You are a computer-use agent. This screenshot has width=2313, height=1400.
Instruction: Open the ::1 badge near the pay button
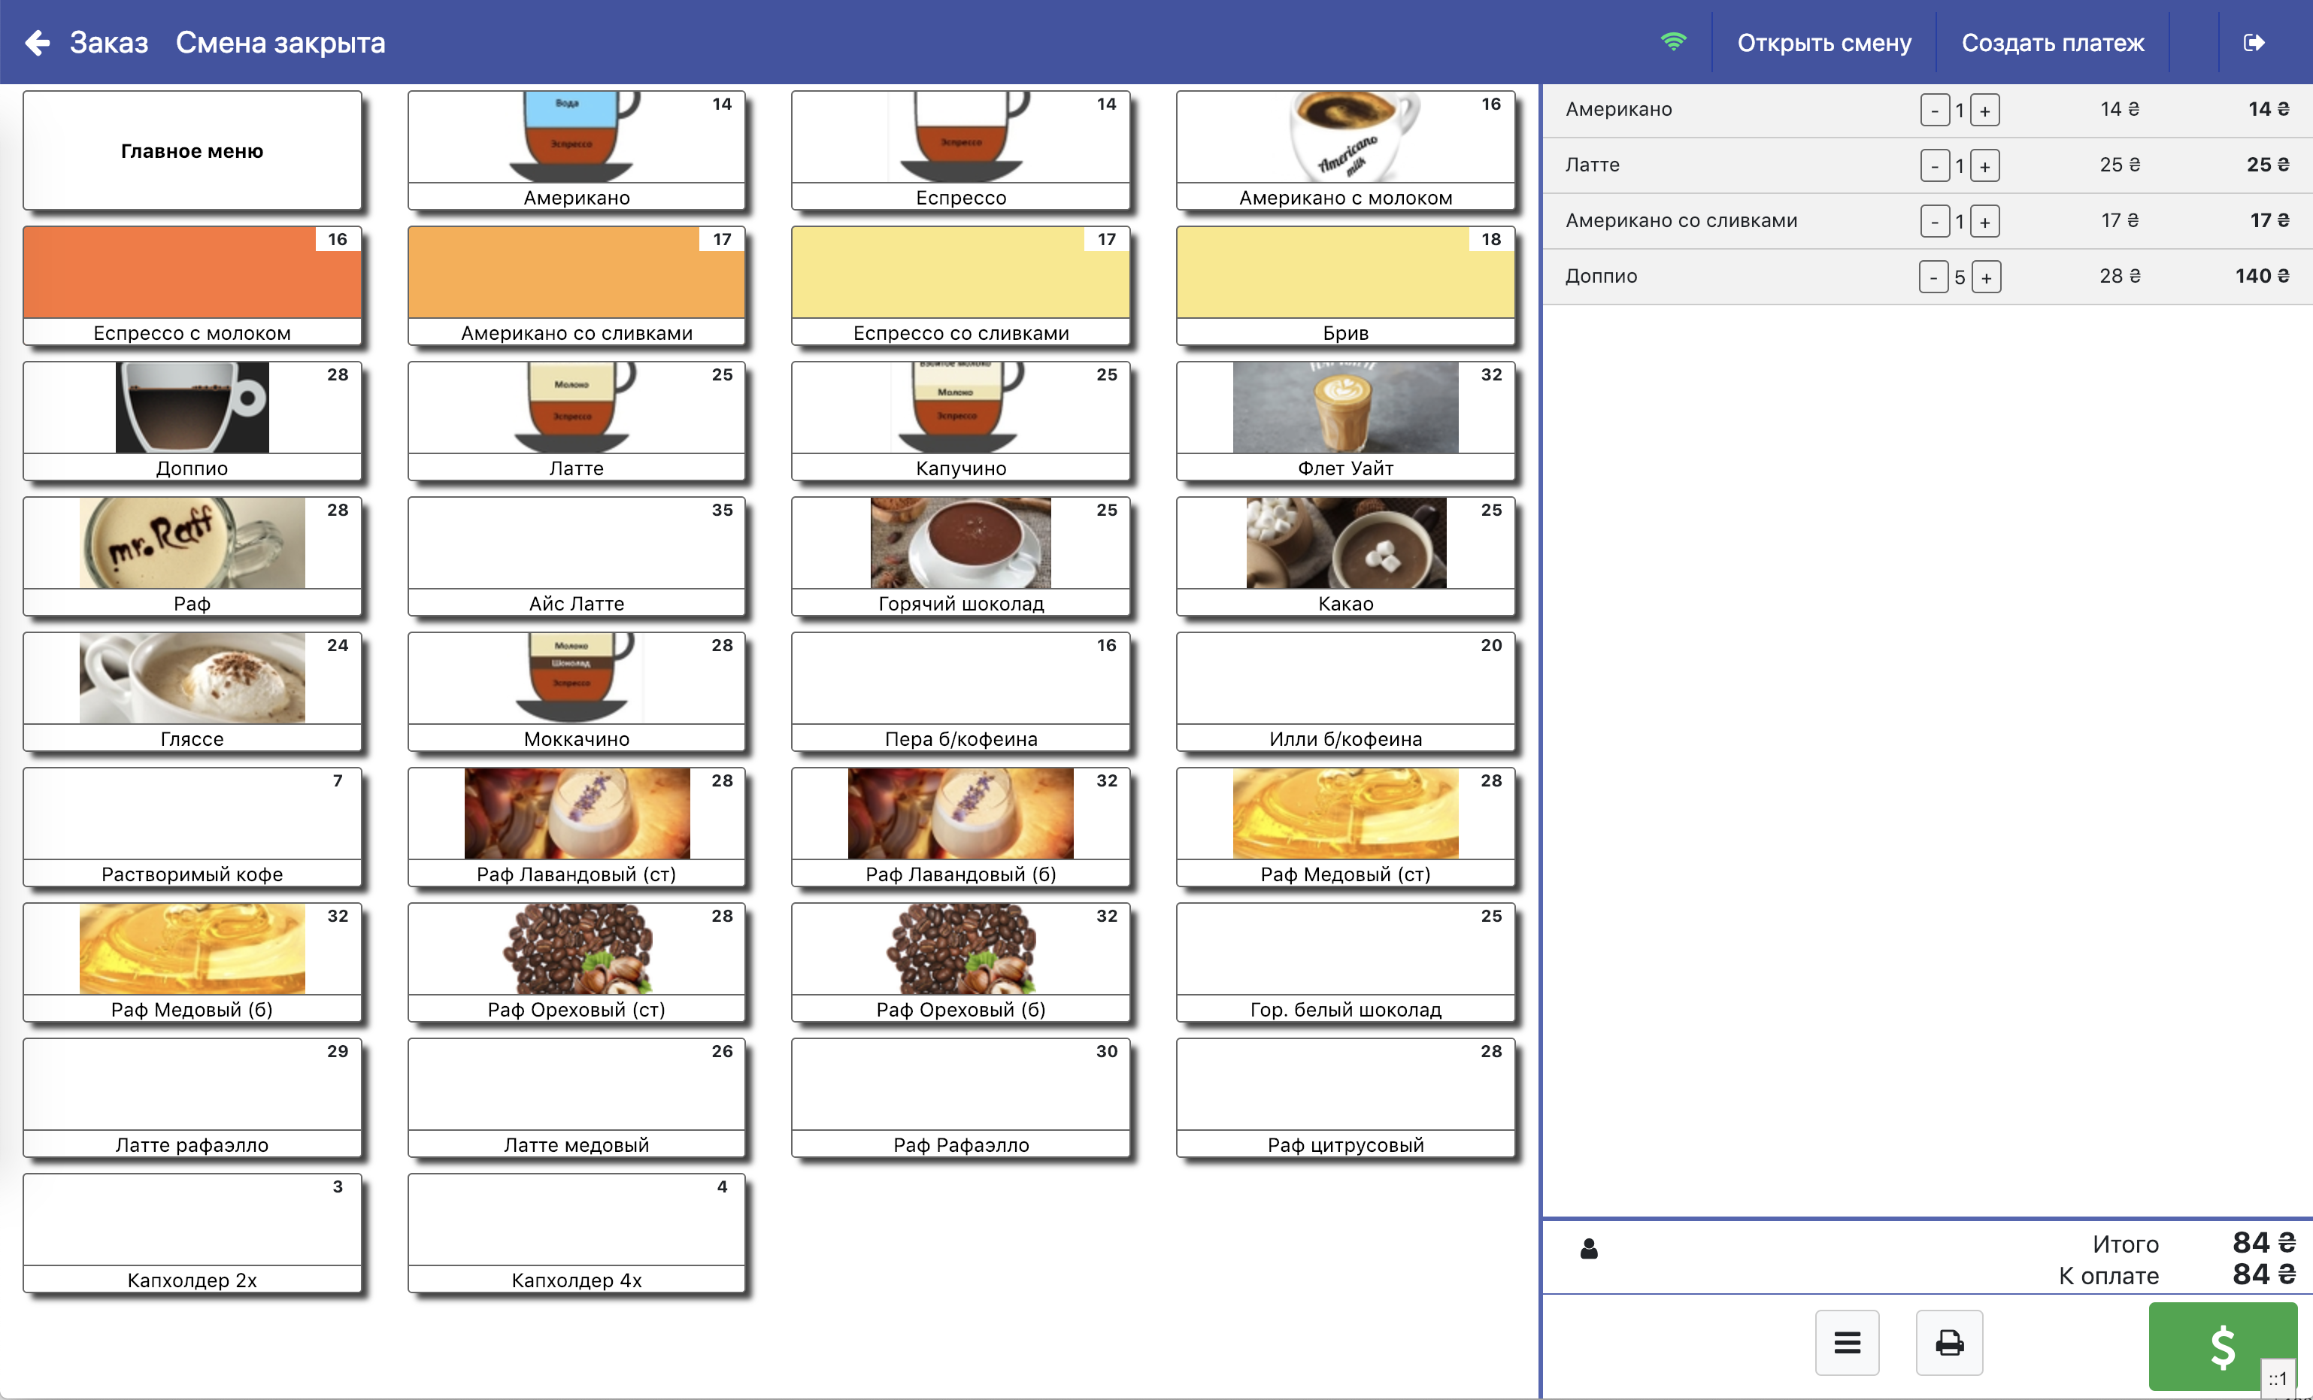(2278, 1377)
